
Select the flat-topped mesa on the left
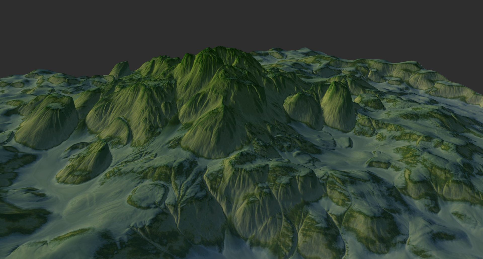(x=48, y=121)
